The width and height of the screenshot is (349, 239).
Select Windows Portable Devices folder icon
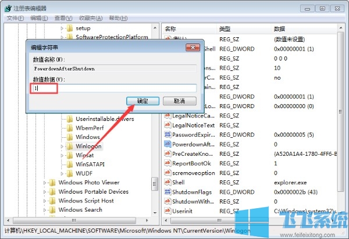tap(52, 191)
